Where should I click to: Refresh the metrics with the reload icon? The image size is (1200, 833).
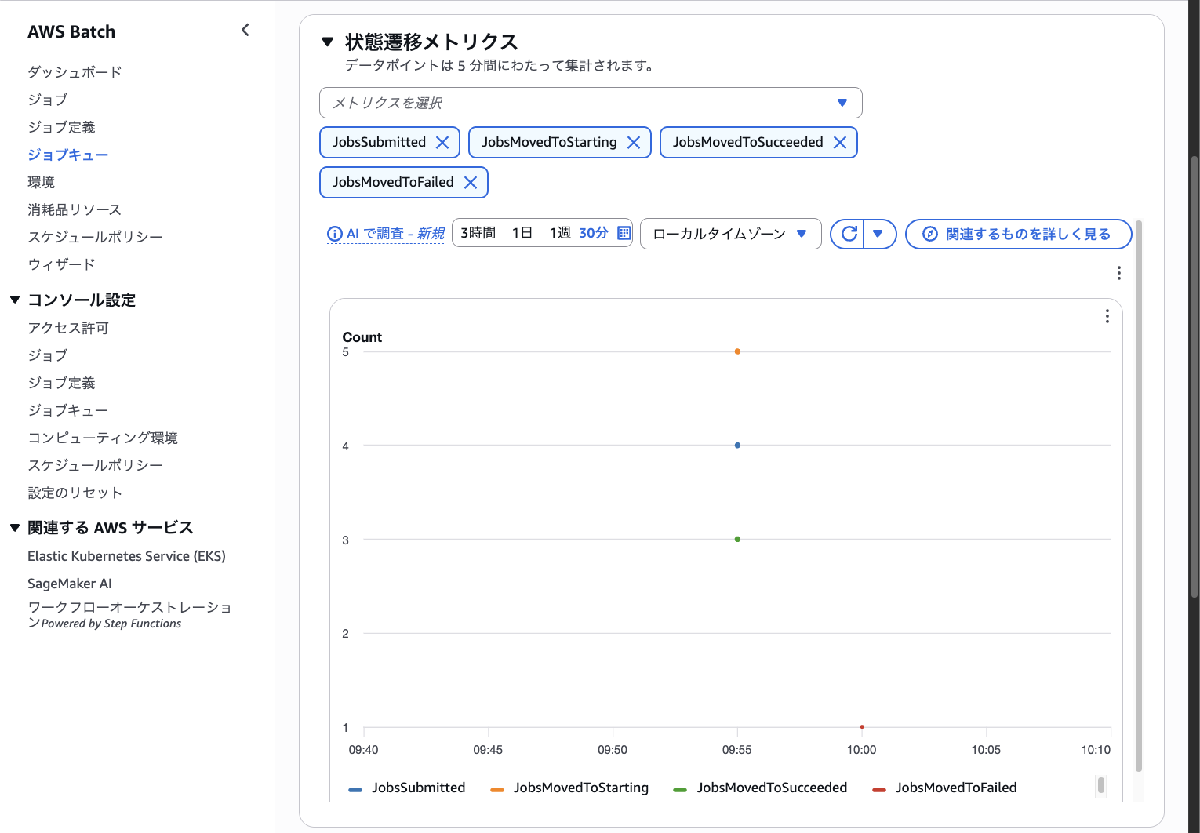[x=849, y=234]
